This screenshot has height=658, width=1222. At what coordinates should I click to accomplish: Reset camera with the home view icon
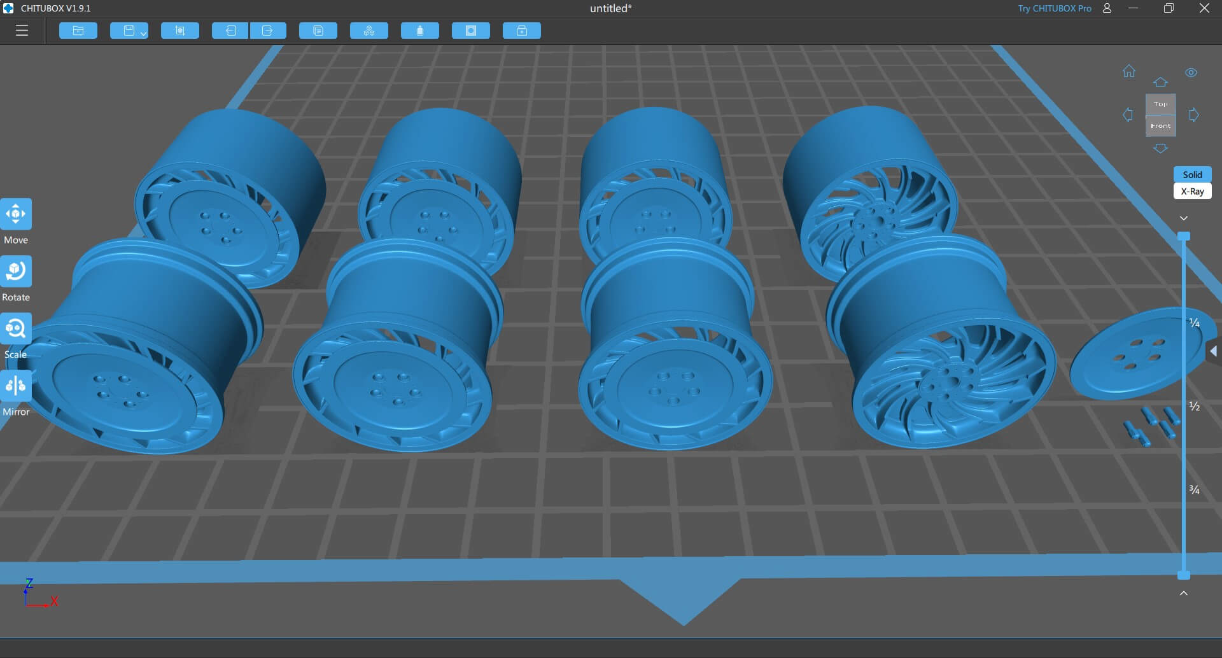click(1128, 71)
